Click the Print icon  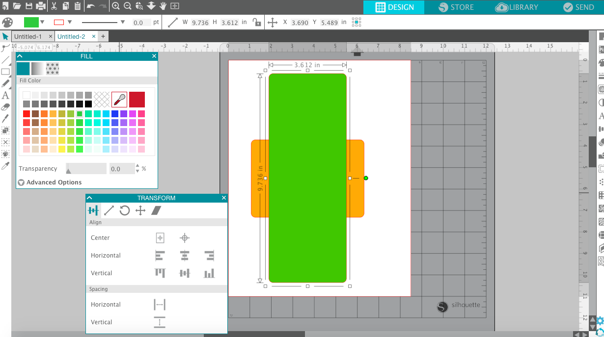click(41, 6)
